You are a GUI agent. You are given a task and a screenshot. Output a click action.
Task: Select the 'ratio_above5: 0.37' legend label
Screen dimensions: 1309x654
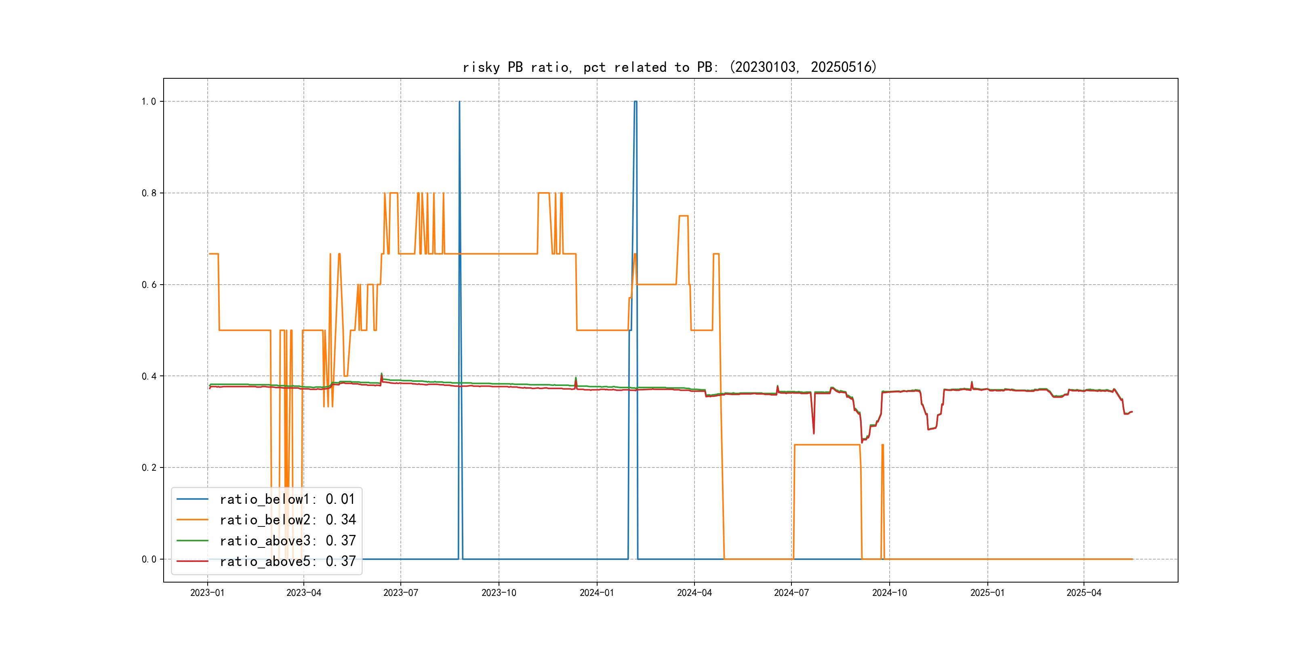tap(287, 562)
